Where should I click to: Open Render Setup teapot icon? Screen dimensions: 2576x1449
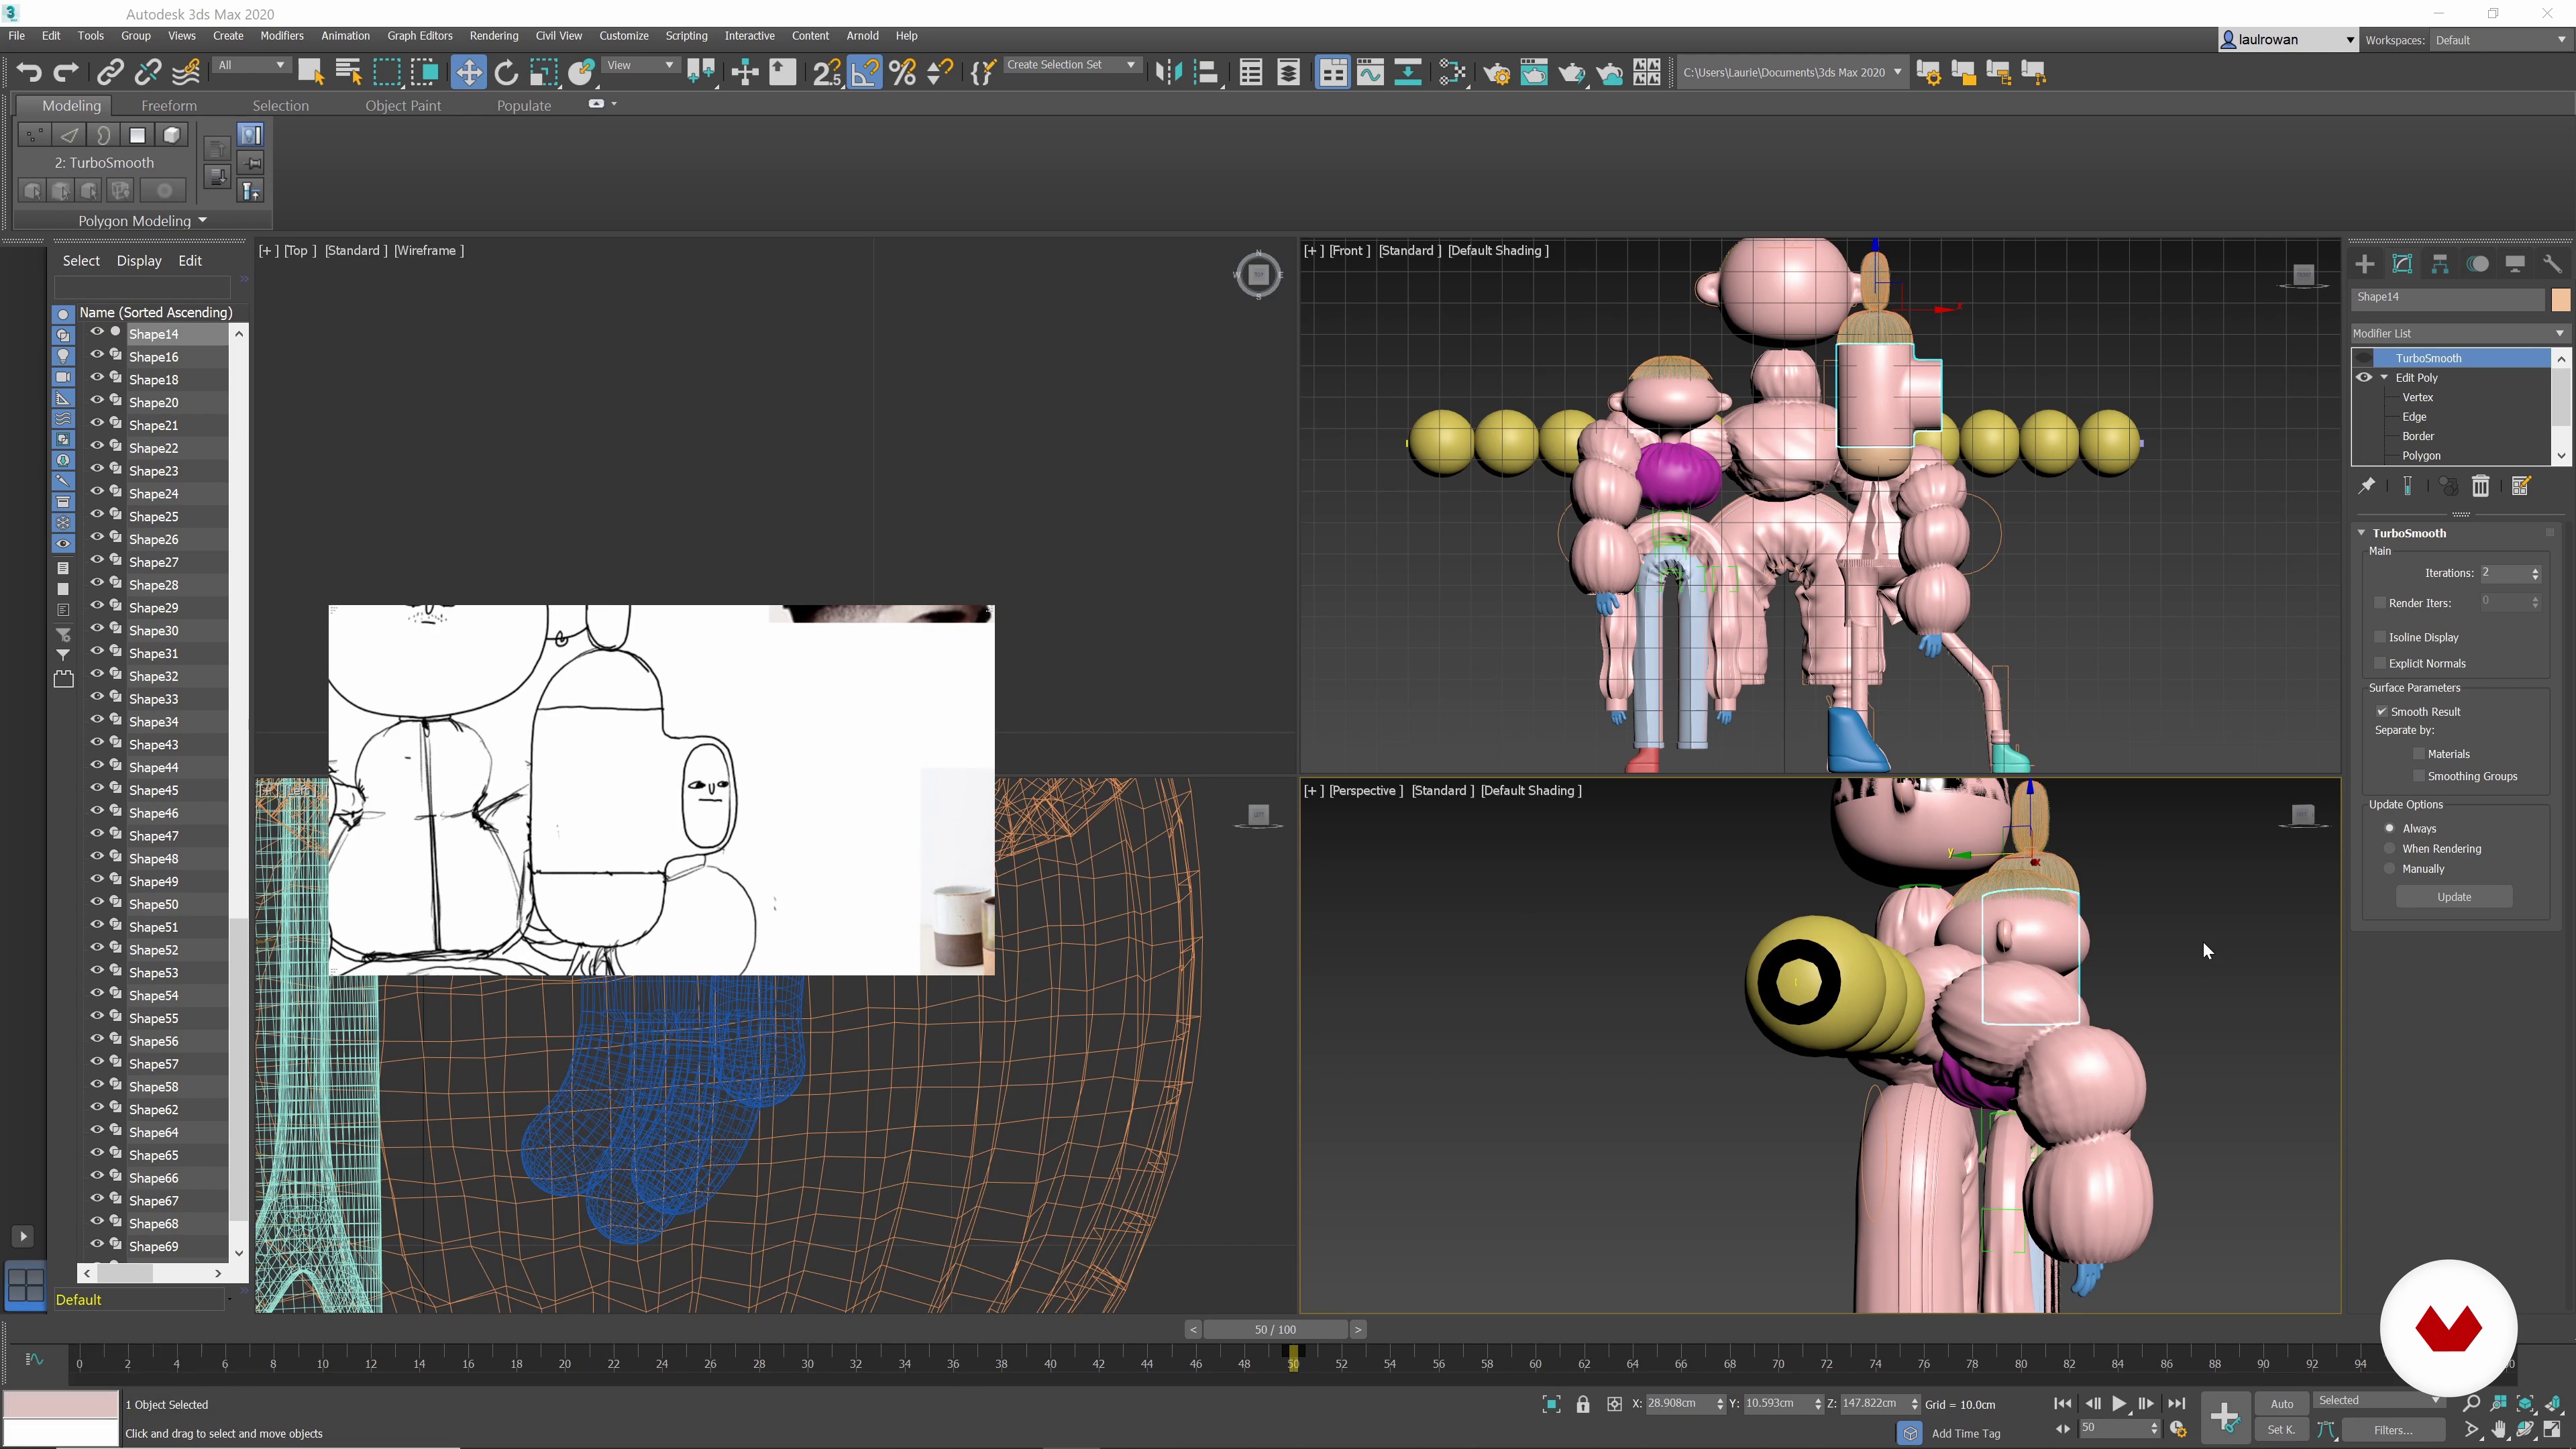(x=1497, y=72)
